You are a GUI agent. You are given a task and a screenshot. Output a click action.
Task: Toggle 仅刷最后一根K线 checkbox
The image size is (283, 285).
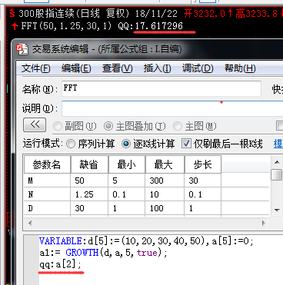(186, 144)
